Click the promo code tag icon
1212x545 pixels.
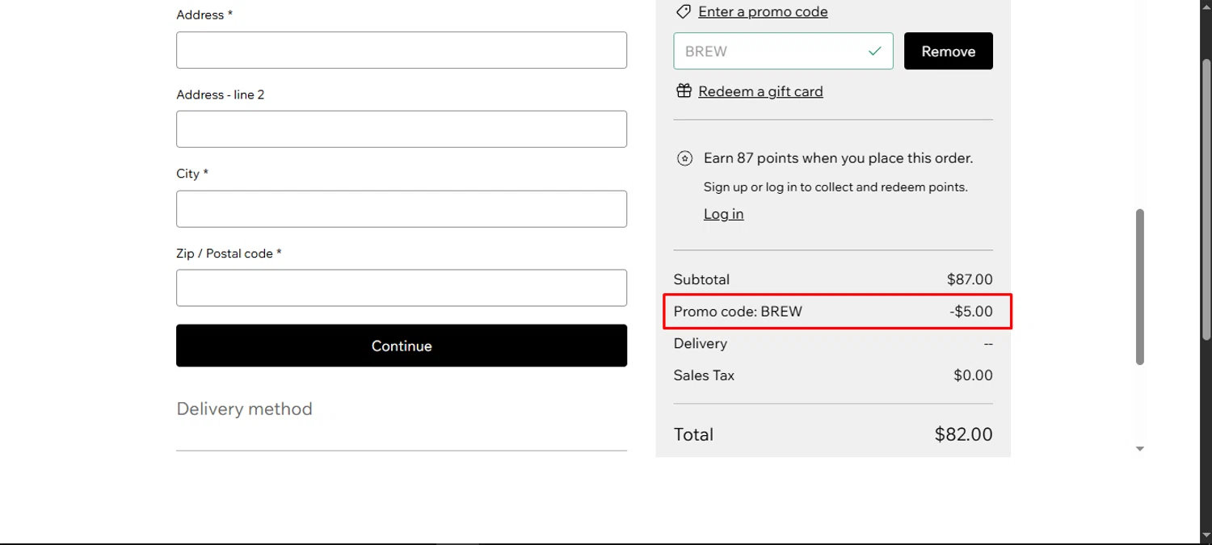(x=684, y=12)
